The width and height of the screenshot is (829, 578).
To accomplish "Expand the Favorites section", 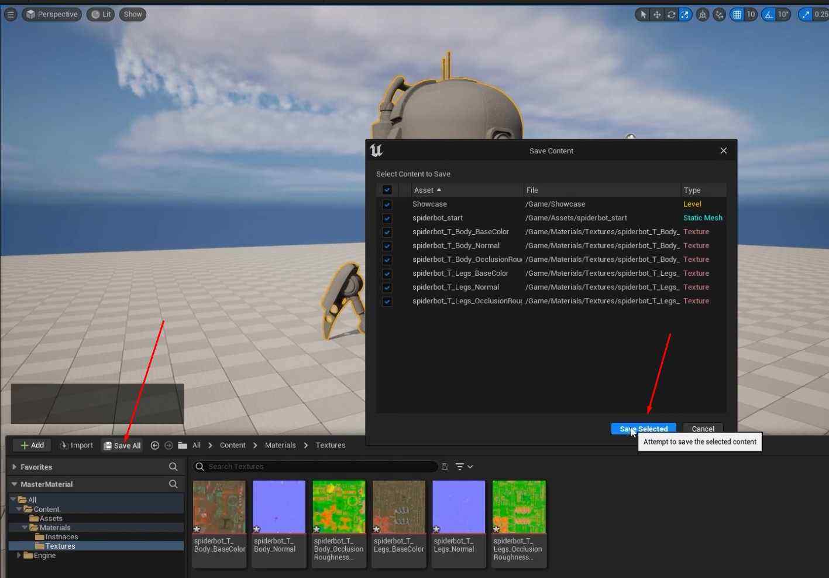I will [x=15, y=467].
